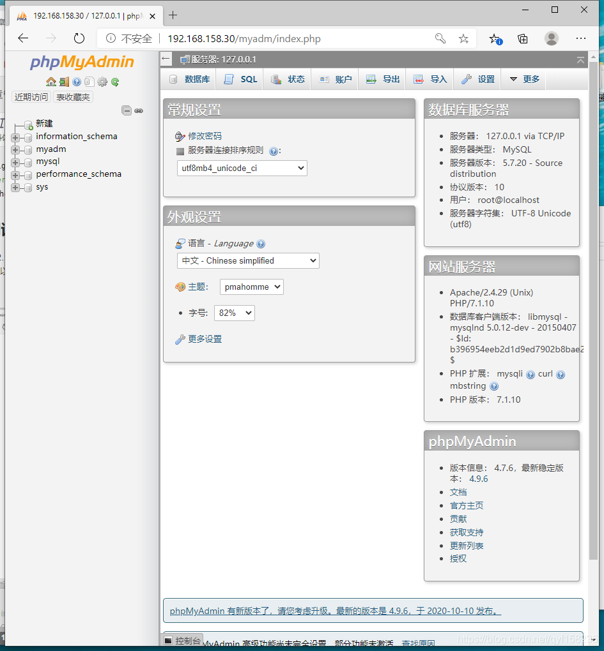This screenshot has width=604, height=651.
Task: Click the 修改密码 link
Action: (x=205, y=136)
